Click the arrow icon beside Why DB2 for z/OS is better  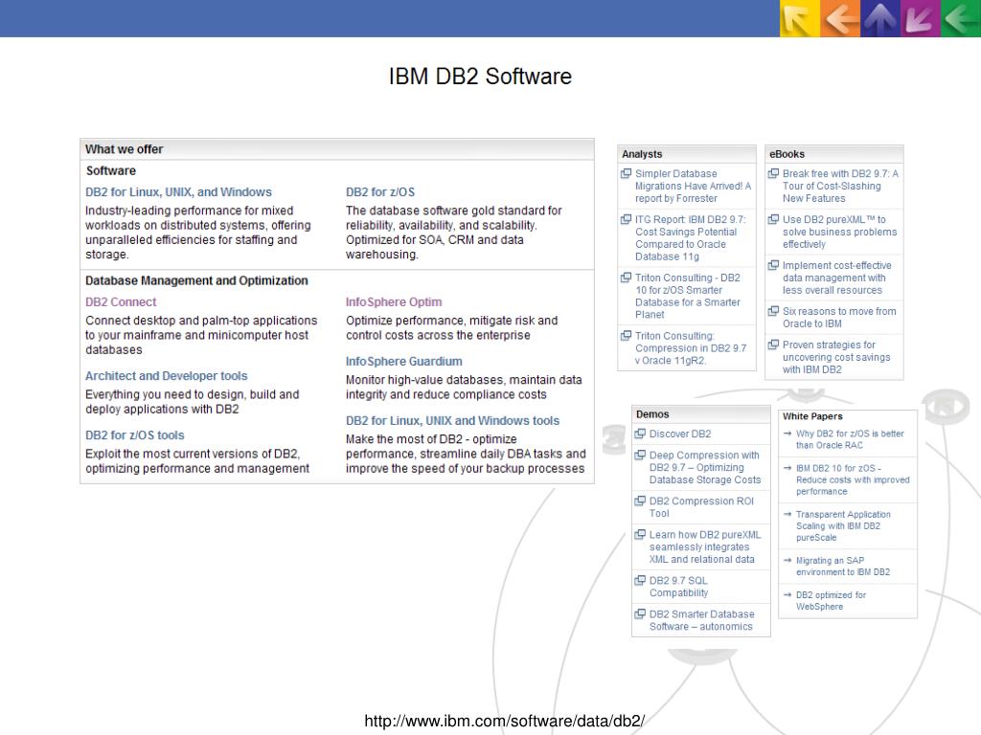coord(787,434)
